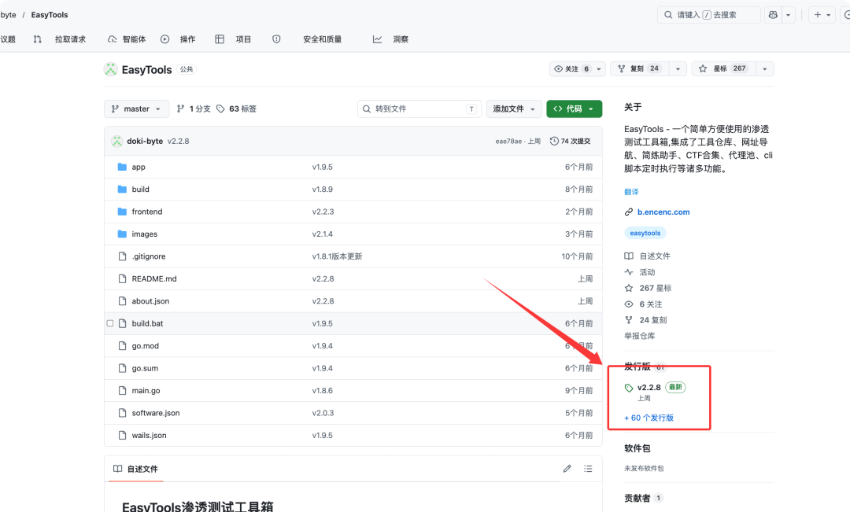Viewport: 850px width, 512px height.
Task: Click the 转到文件 search field
Action: [x=419, y=109]
